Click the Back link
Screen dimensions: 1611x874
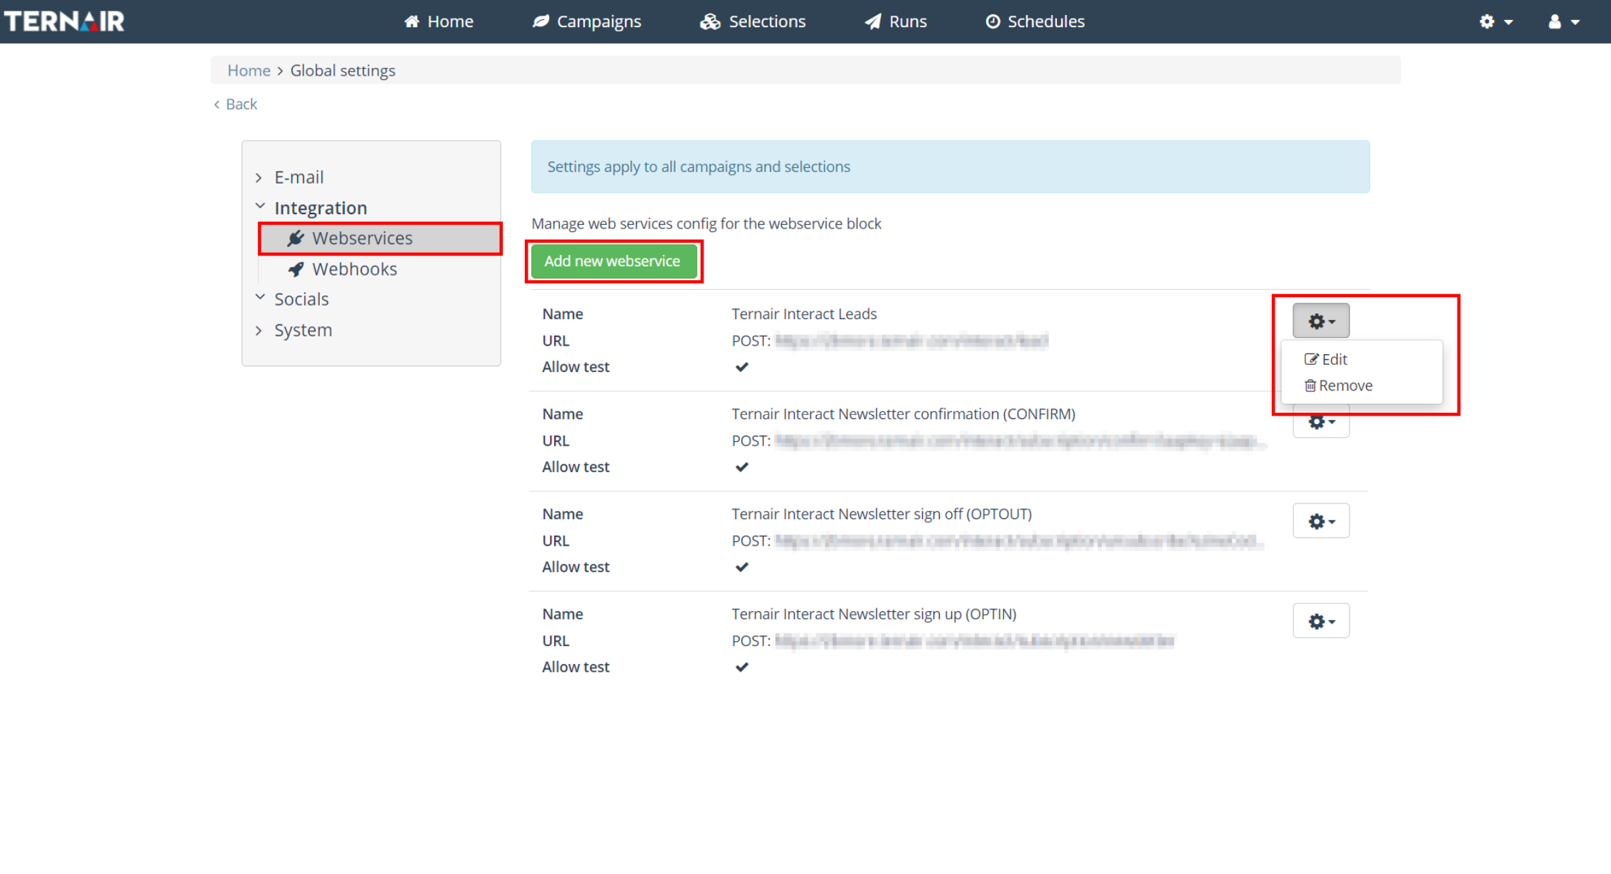pos(236,104)
